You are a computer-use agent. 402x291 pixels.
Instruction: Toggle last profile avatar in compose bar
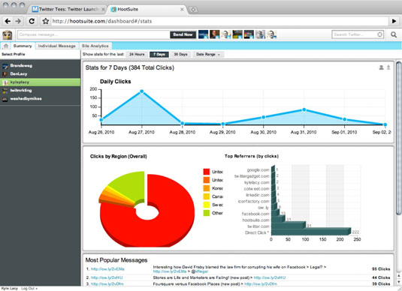272,34
